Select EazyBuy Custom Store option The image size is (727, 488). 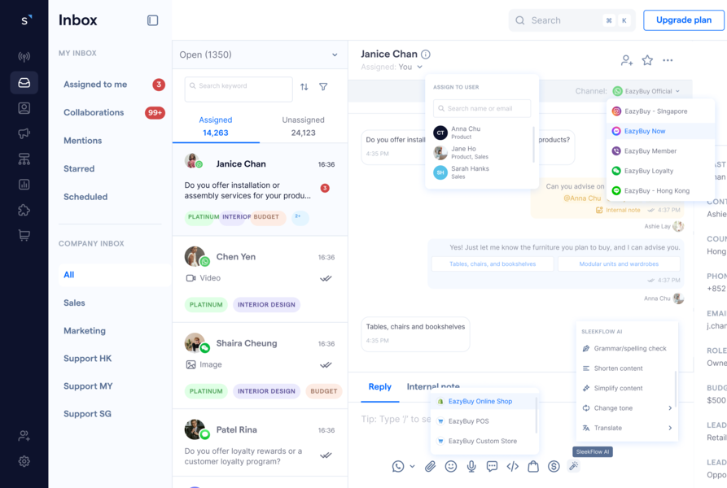(484, 442)
